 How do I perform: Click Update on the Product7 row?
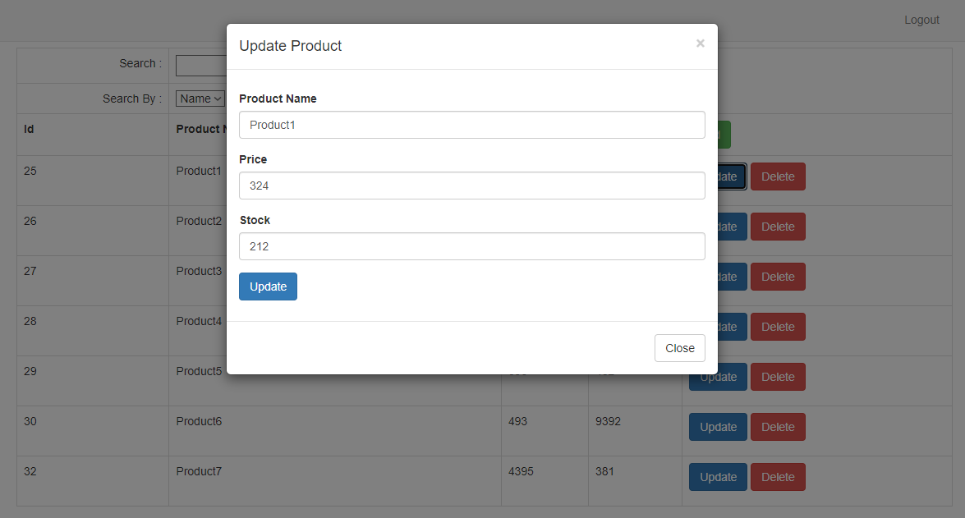tap(717, 477)
